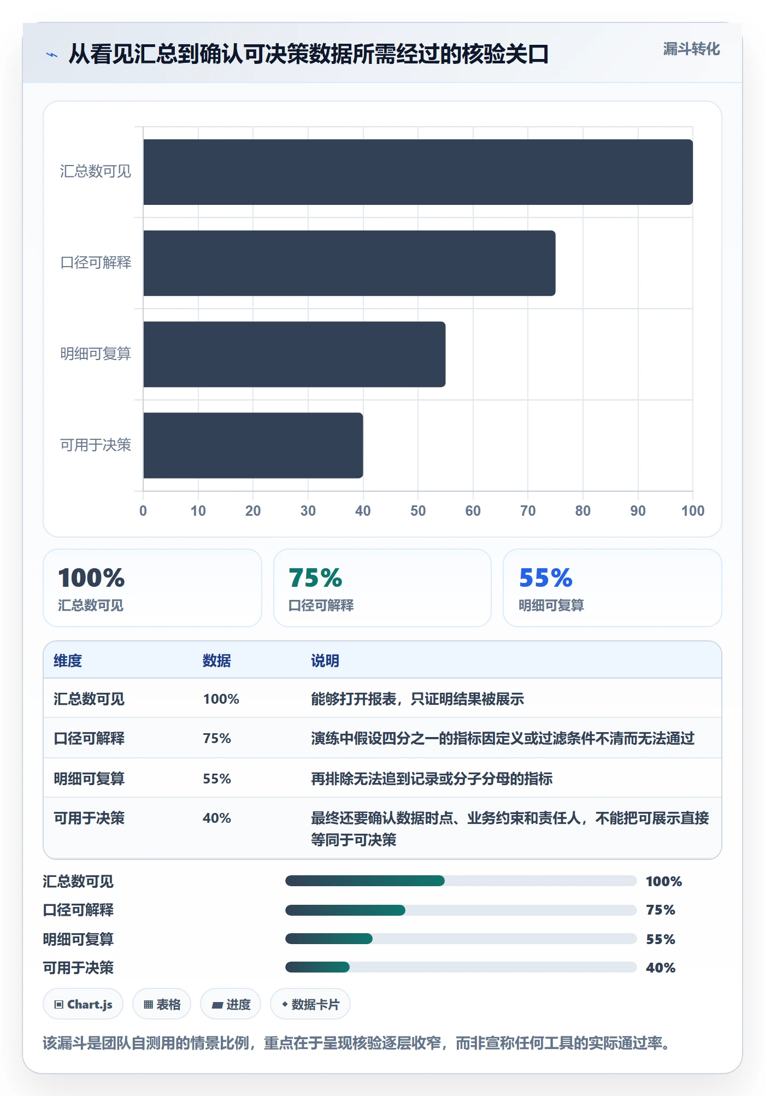Click the 55% cell in the table
The height and width of the screenshot is (1096, 765).
(x=217, y=779)
